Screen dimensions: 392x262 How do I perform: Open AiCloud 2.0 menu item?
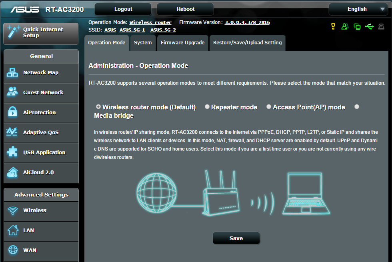[x=41, y=173]
